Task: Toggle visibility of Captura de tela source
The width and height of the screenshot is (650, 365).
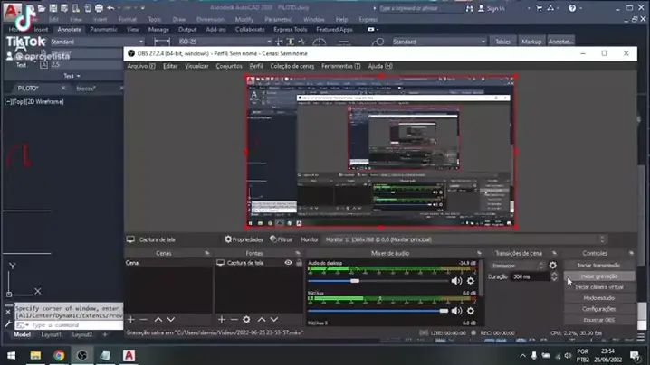Action: (x=288, y=263)
